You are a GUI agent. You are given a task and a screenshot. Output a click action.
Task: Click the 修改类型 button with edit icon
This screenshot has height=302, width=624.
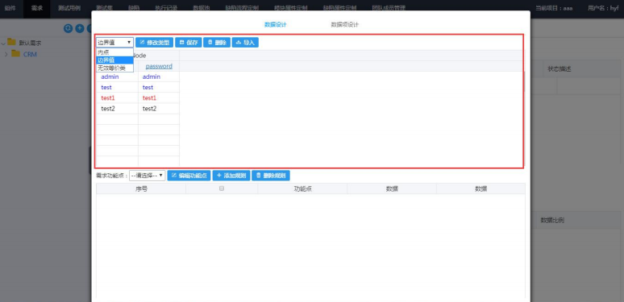pyautogui.click(x=155, y=43)
